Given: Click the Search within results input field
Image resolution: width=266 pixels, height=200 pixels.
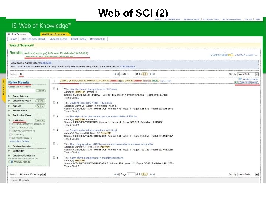Looking at the screenshot, I should tap(22, 91).
